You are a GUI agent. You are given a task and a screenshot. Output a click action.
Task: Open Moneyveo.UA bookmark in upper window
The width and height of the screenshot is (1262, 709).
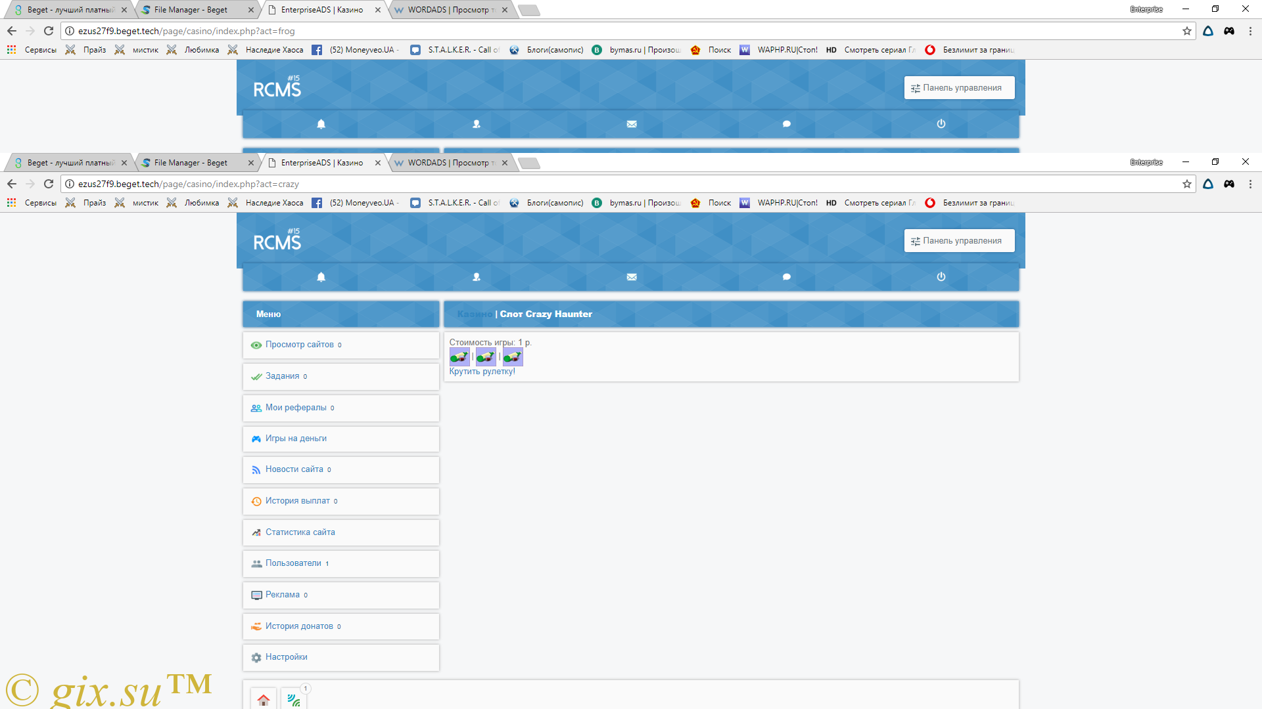tap(355, 50)
